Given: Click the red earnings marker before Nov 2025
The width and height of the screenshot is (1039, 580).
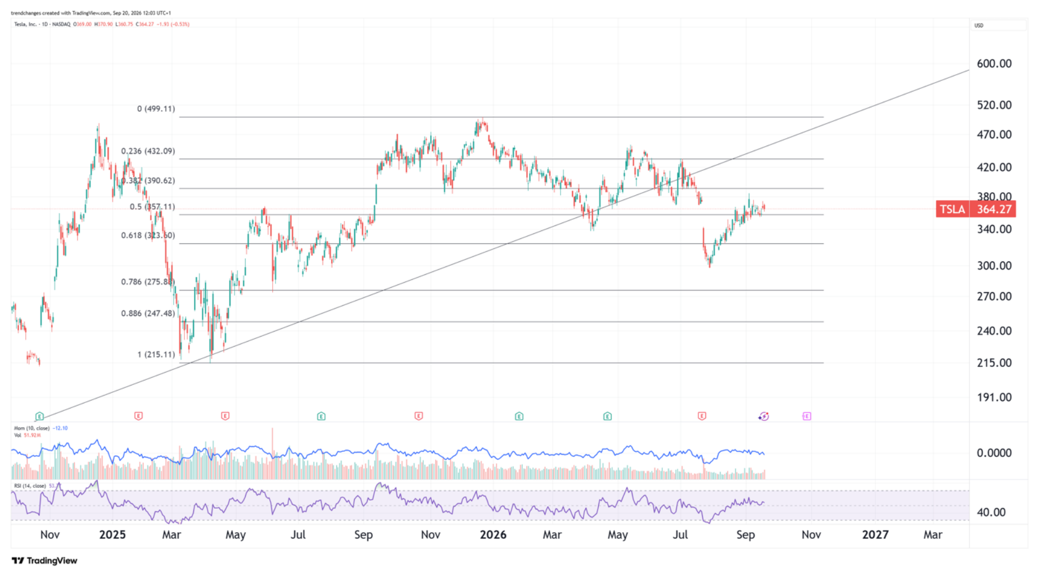Looking at the screenshot, I should pos(419,416).
